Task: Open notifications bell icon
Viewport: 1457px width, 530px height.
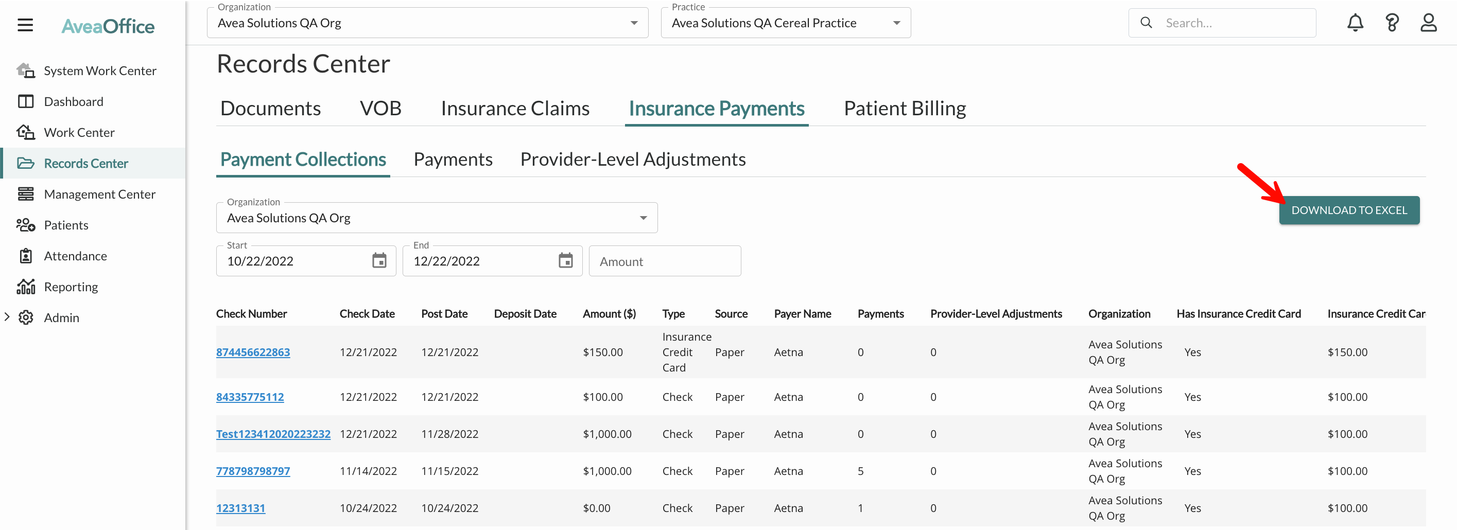Action: (x=1355, y=23)
